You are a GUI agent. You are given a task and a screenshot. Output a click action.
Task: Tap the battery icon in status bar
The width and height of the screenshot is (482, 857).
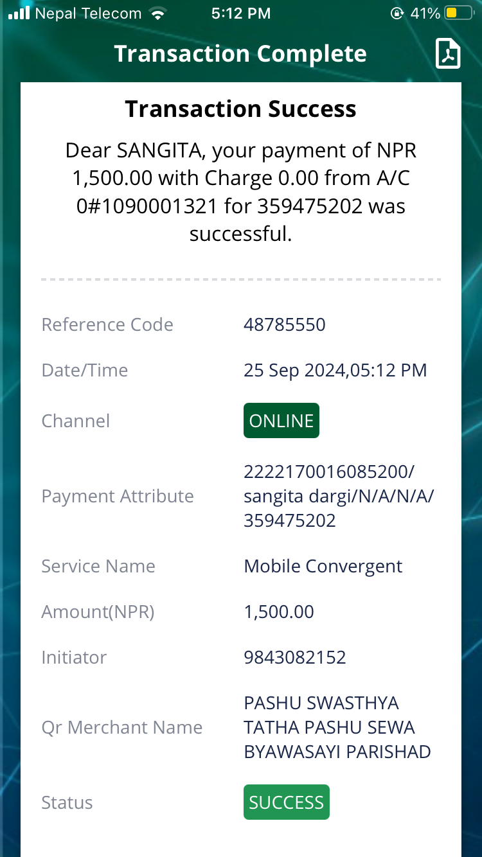459,13
